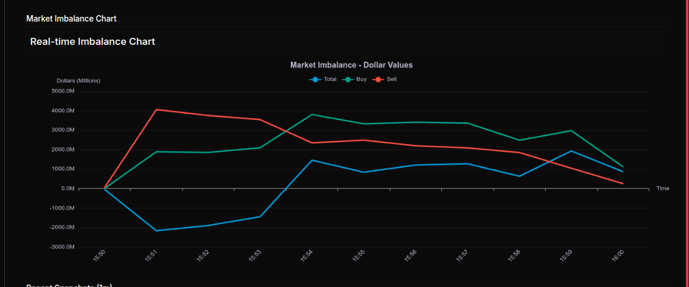Image resolution: width=689 pixels, height=287 pixels.
Task: Click Sell line data point at 15:53
Action: (x=260, y=119)
